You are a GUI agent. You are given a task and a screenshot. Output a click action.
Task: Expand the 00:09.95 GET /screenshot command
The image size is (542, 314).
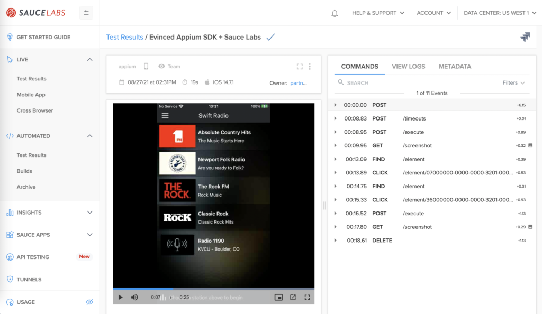(x=335, y=145)
